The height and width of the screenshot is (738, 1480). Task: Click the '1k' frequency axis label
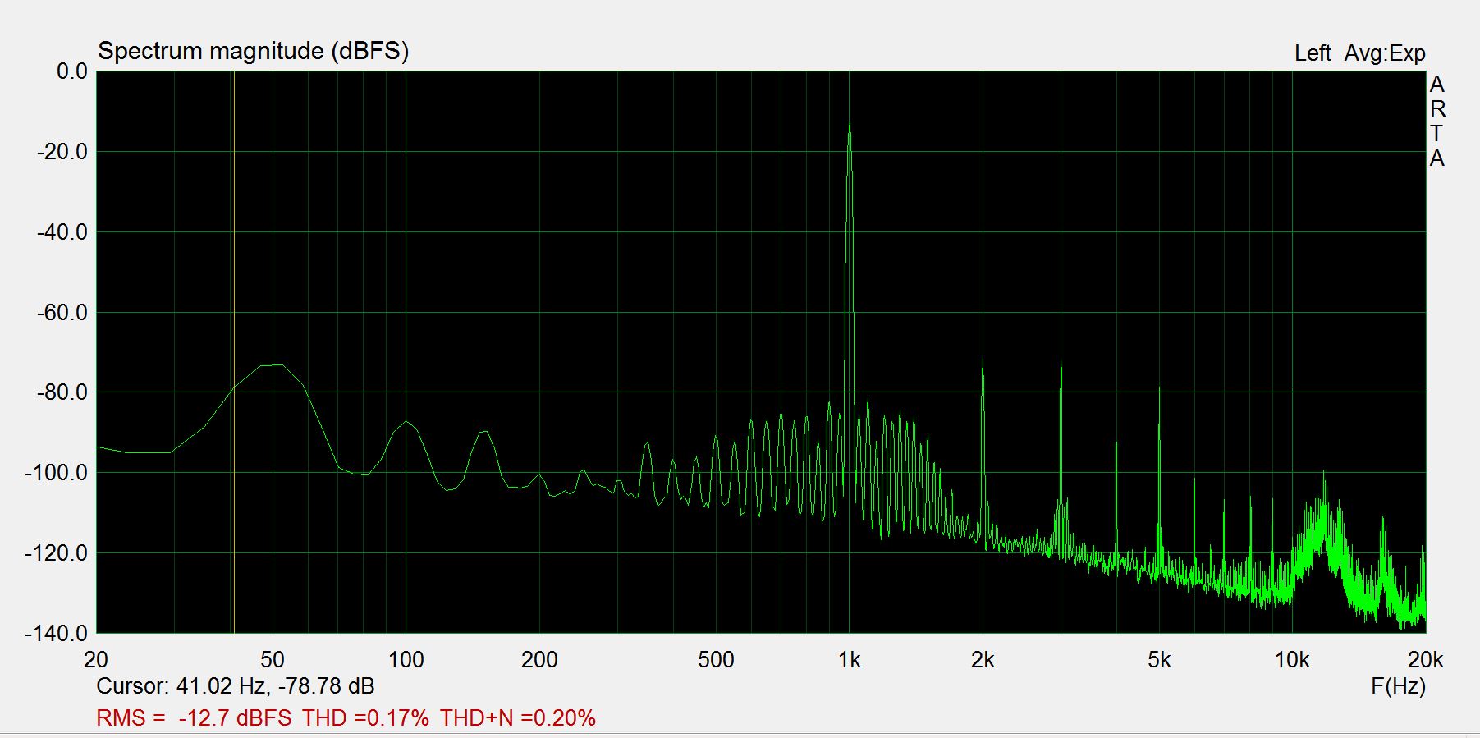(850, 660)
